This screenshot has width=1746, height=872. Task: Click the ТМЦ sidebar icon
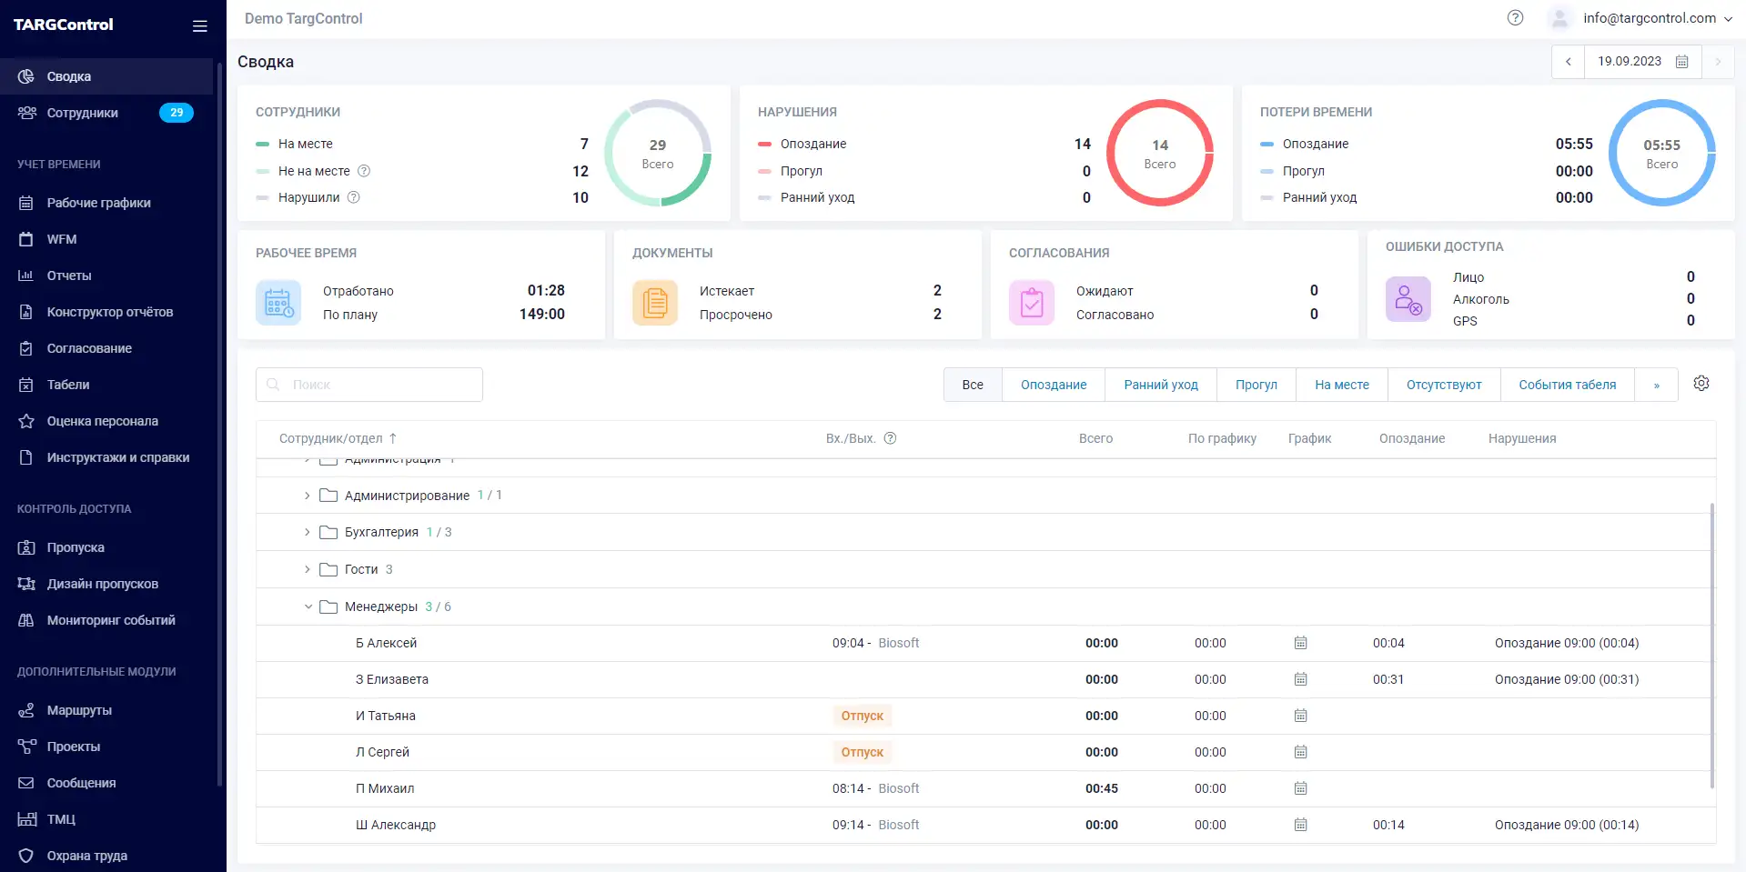point(26,819)
